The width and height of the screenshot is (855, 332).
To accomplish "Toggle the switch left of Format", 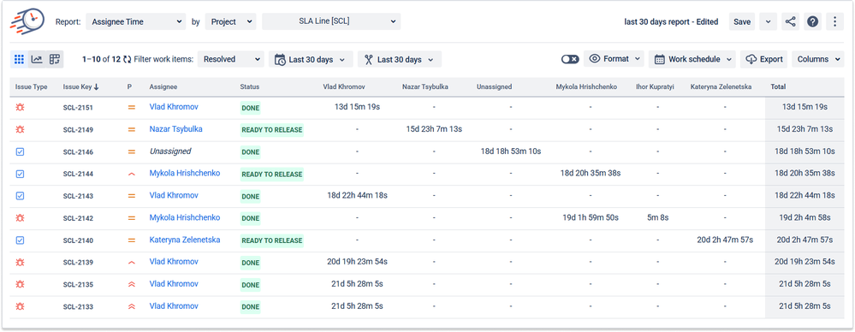I will click(x=570, y=59).
